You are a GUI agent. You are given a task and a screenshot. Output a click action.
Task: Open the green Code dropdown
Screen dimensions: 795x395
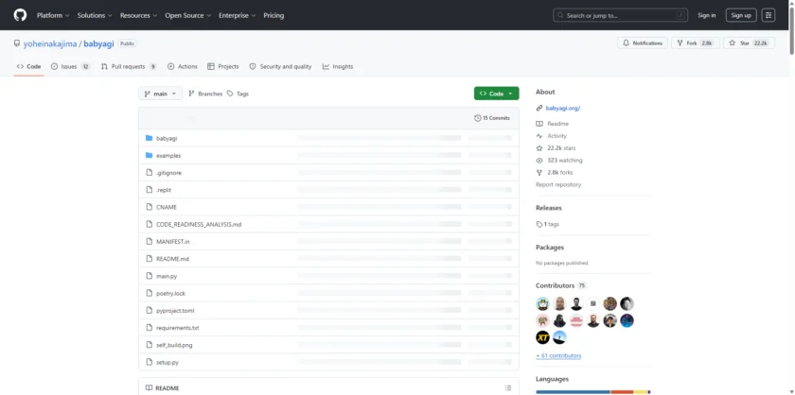tap(496, 94)
